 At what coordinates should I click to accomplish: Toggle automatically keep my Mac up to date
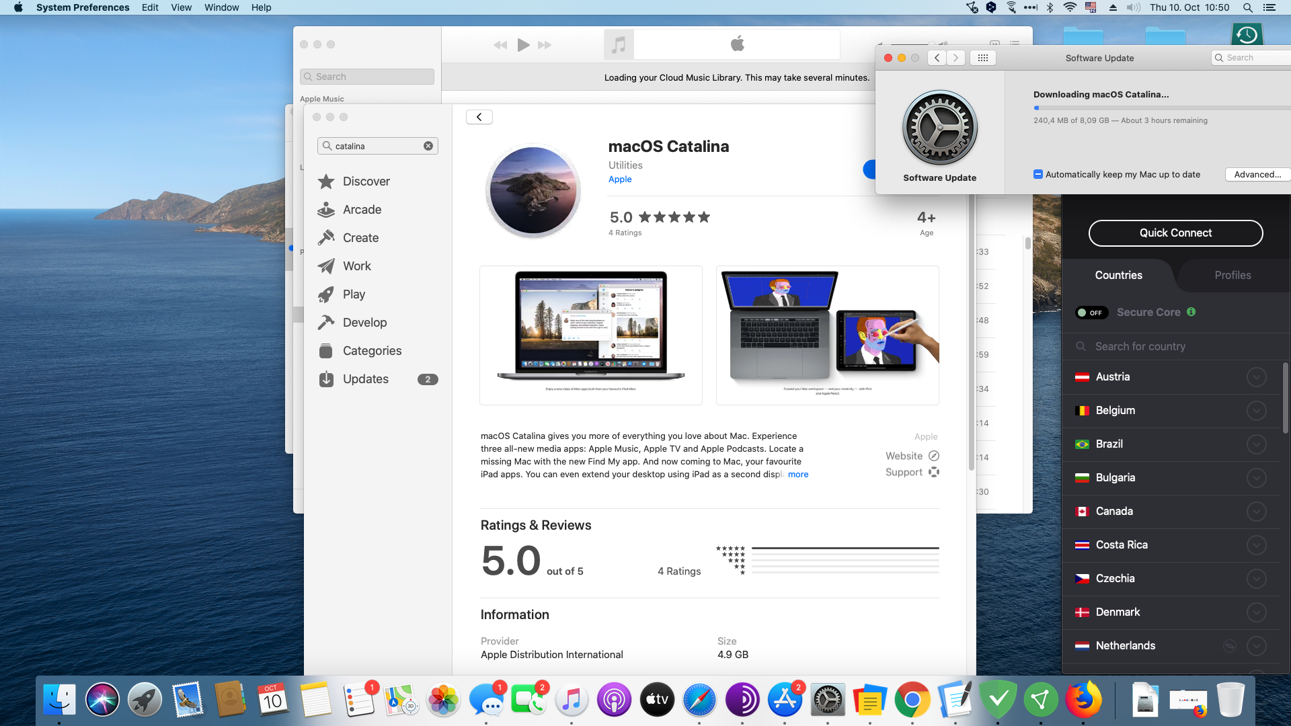click(1038, 174)
